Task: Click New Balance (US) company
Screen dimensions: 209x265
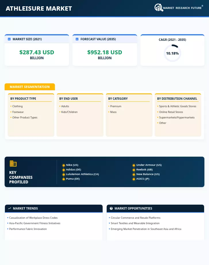Action: [x=148, y=174]
